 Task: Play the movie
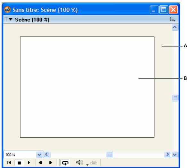click(x=29, y=163)
